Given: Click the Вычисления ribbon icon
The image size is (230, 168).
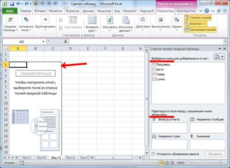Looking at the screenshot, I should coord(161,20).
